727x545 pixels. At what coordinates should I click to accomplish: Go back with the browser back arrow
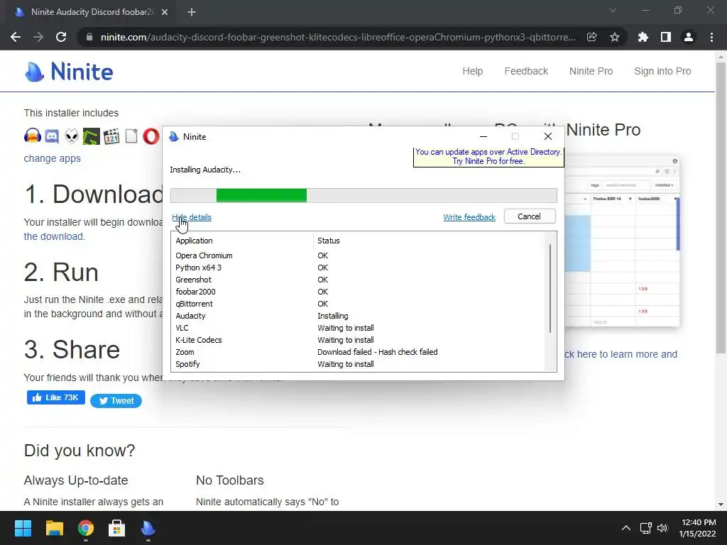coord(16,37)
